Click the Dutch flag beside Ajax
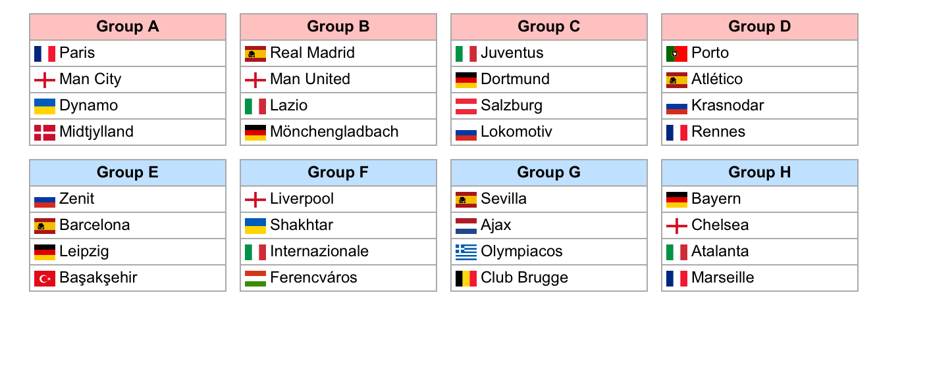This screenshot has height=391, width=929. (x=466, y=226)
